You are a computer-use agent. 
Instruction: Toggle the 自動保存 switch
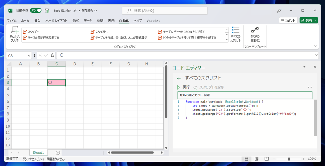tap(36, 11)
